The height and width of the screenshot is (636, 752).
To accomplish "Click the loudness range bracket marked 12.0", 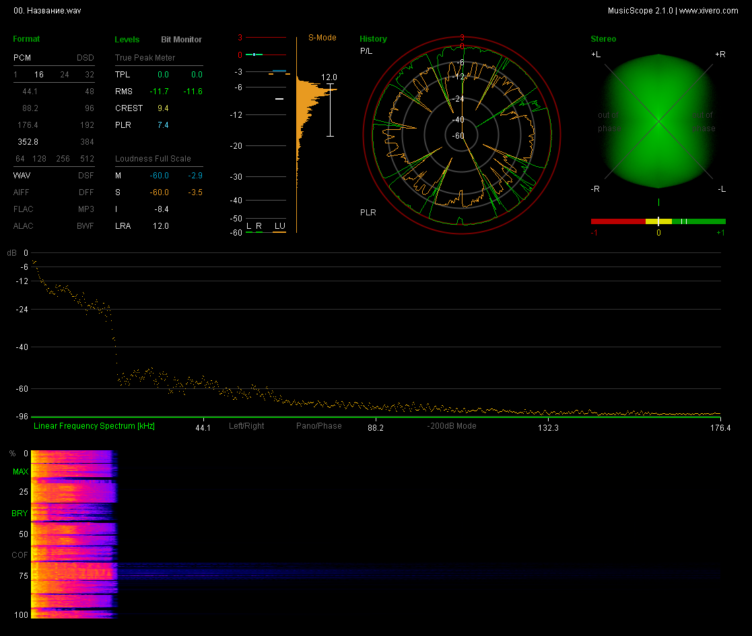I will pos(330,110).
